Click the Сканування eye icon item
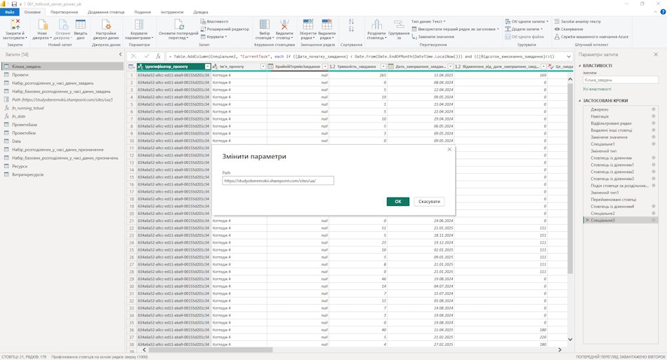 pyautogui.click(x=569, y=29)
